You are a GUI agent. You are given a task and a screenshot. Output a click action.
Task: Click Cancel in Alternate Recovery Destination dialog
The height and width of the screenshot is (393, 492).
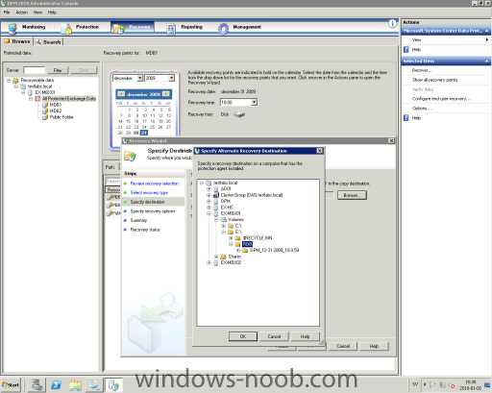274,336
